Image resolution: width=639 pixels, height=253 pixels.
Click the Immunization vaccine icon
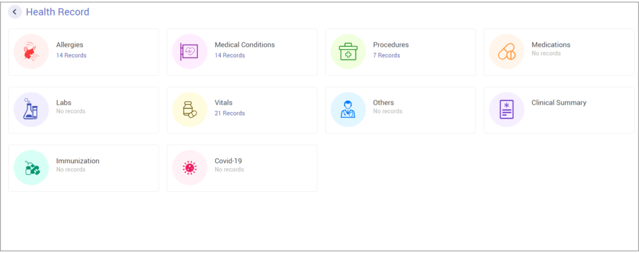[x=31, y=168]
